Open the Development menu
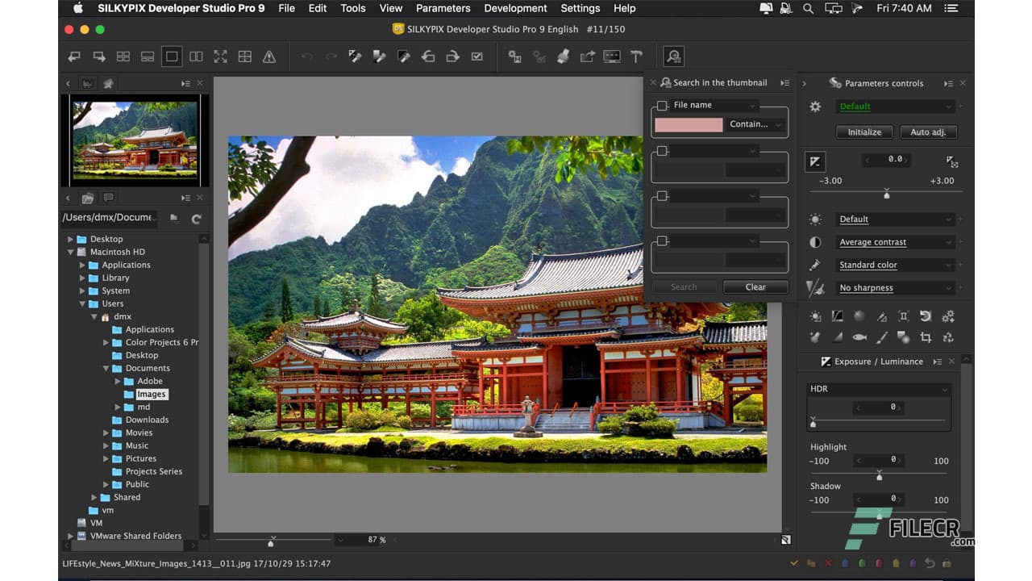This screenshot has height=581, width=1032. (515, 8)
